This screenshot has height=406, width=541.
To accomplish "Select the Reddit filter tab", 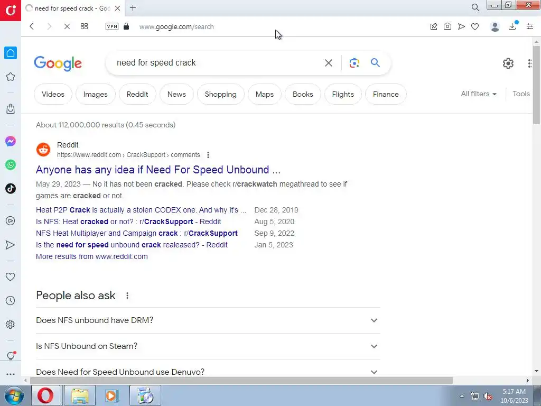I will 137,94.
